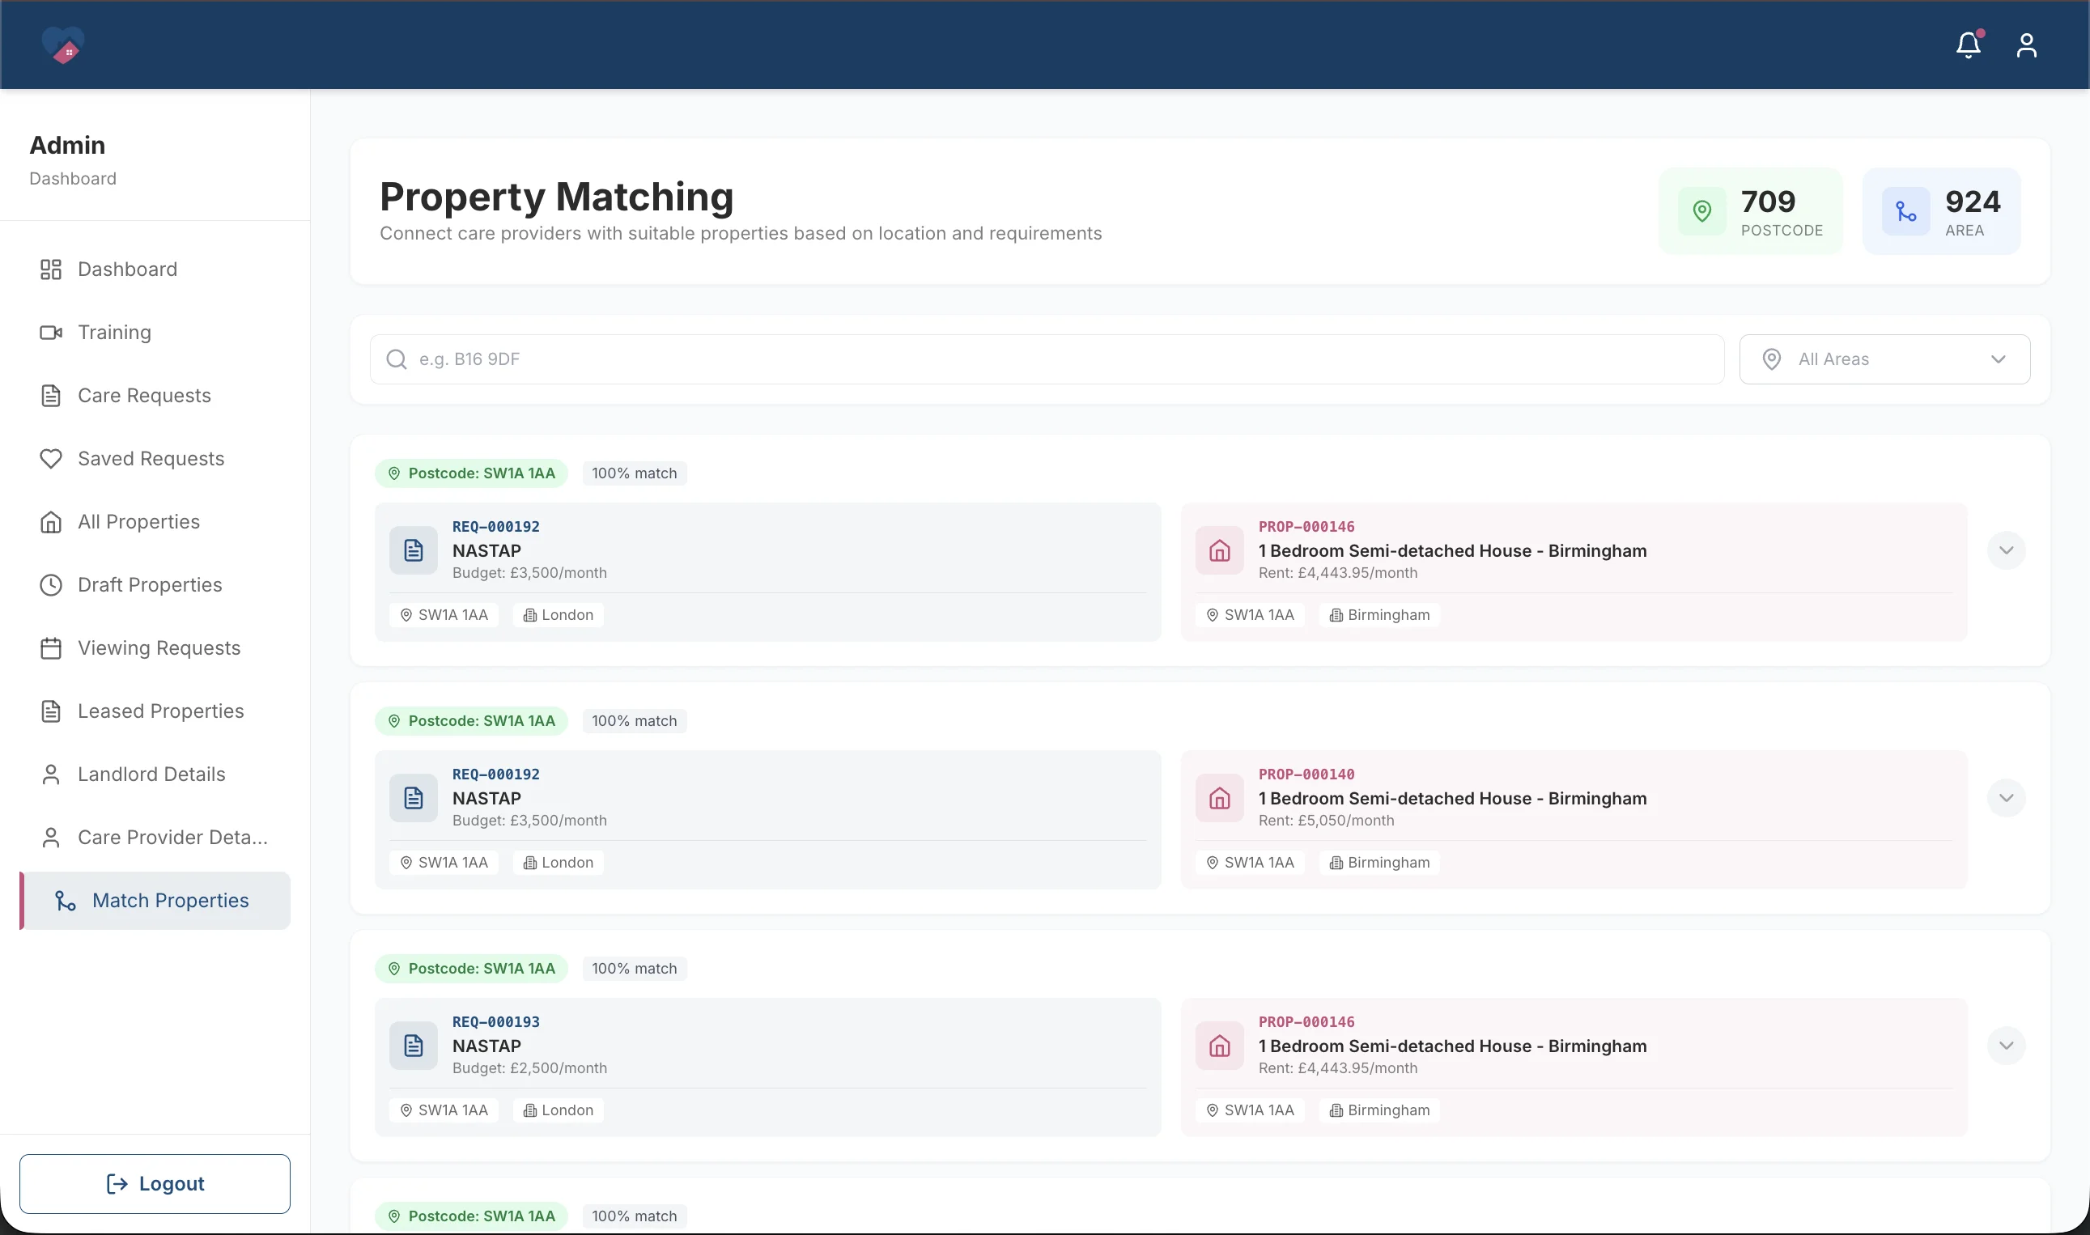The image size is (2090, 1235).
Task: Expand the match row for PROP-000140
Action: point(2006,798)
